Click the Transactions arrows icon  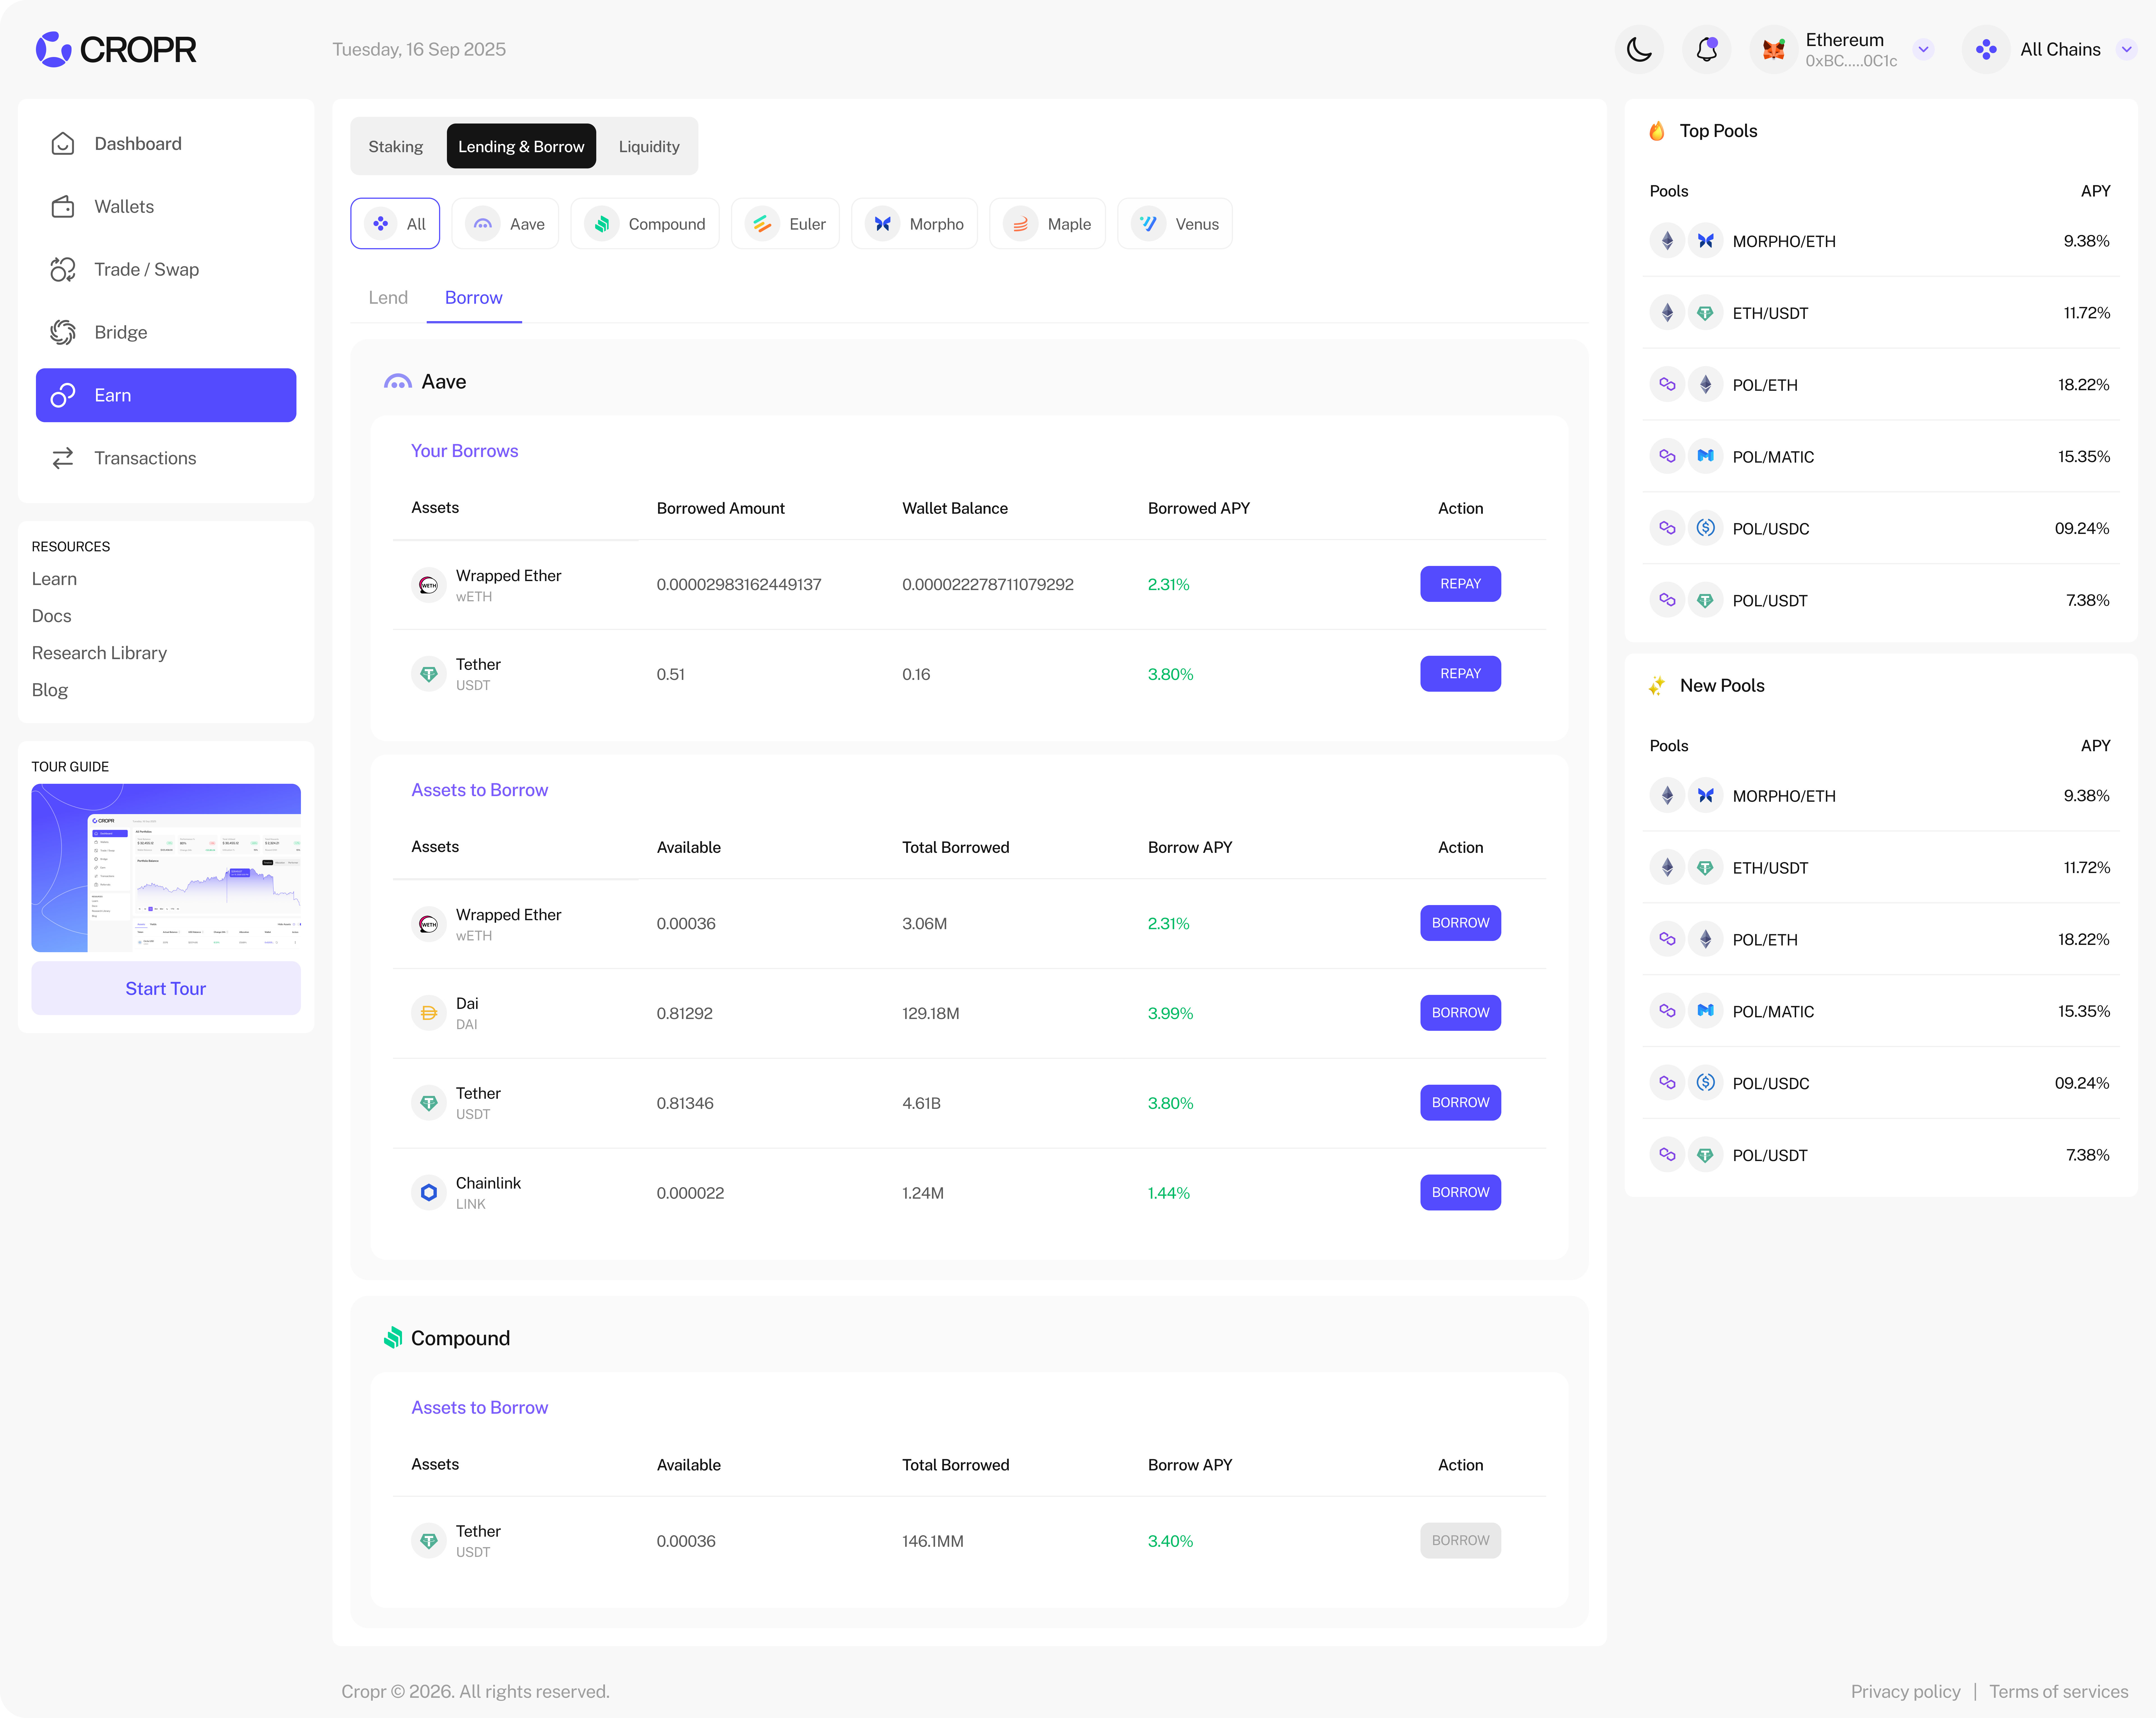pos(63,458)
